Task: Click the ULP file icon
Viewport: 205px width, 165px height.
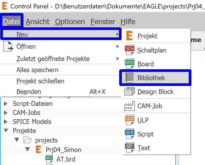Action: [x=130, y=120]
